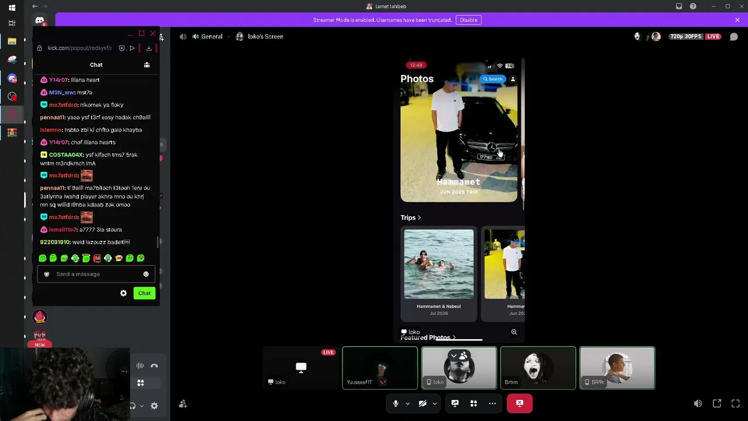
Task: Click the share screen button
Action: 455,403
